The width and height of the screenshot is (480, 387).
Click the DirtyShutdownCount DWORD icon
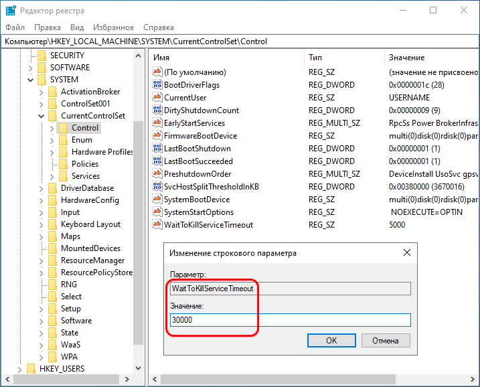point(157,110)
